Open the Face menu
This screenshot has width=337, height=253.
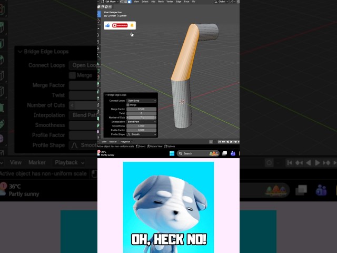tap(186, 2)
